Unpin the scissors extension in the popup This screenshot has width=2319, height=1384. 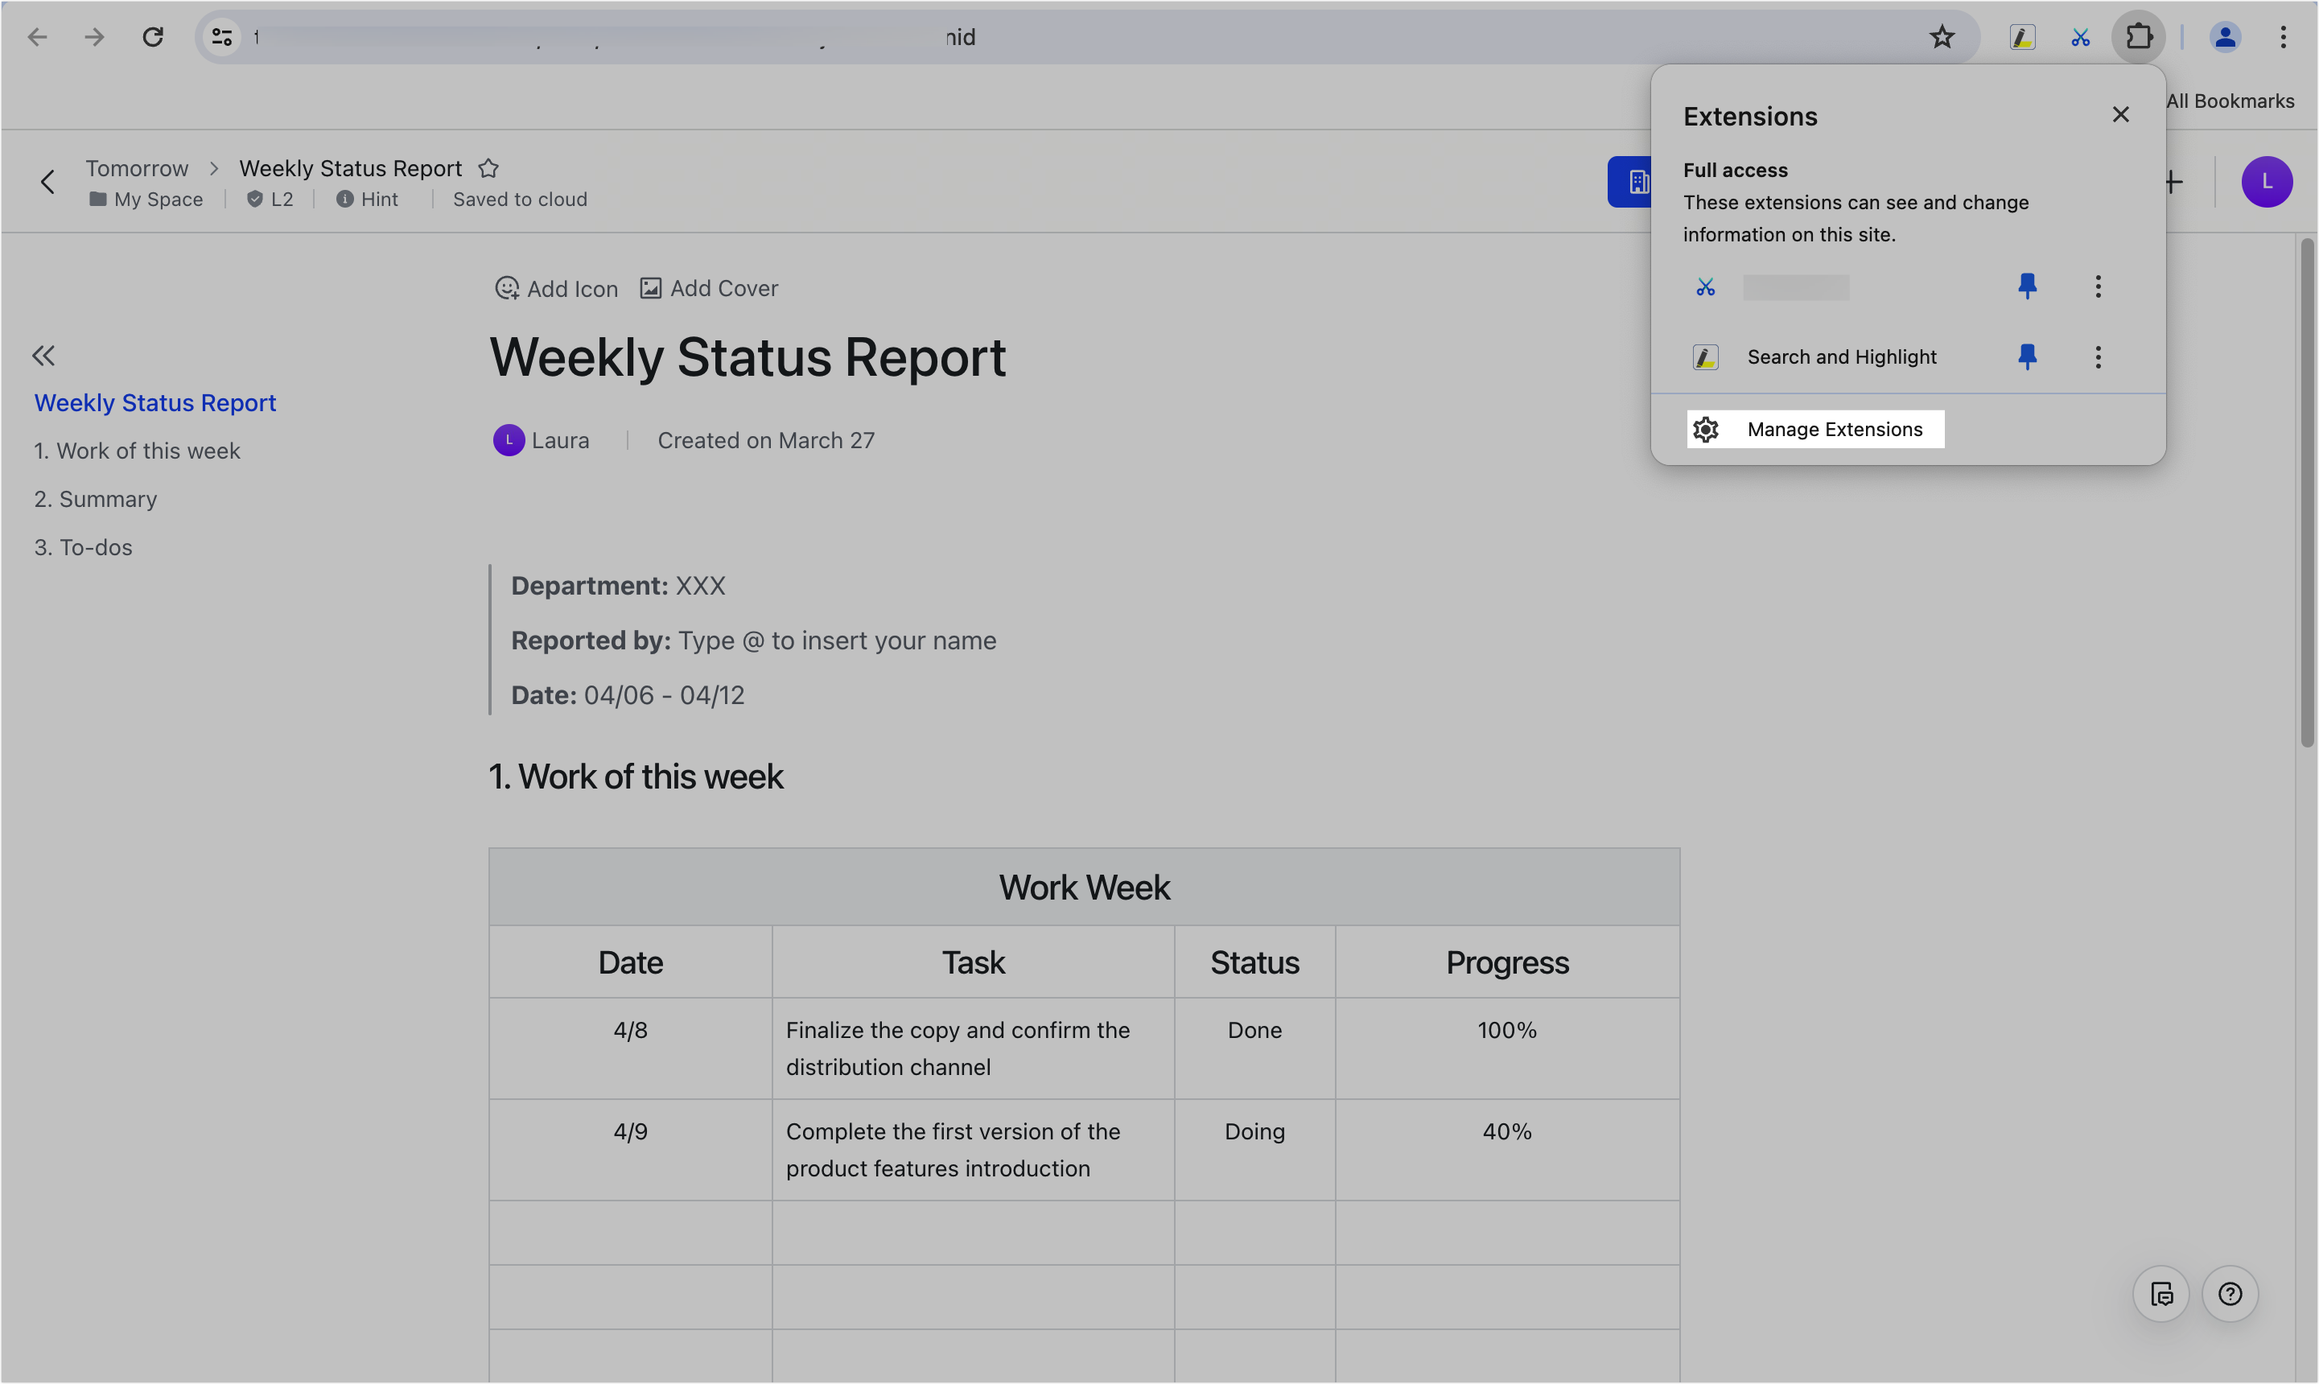pyautogui.click(x=2027, y=286)
